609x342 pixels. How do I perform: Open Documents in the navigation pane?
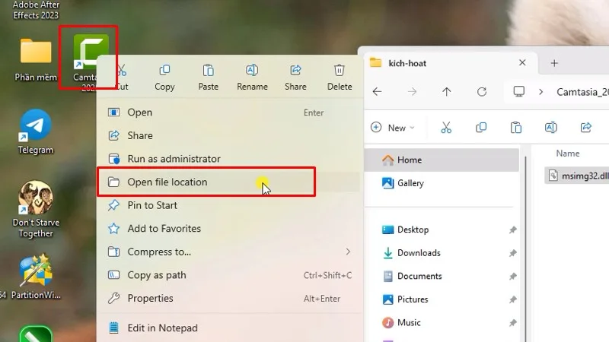tap(442, 276)
